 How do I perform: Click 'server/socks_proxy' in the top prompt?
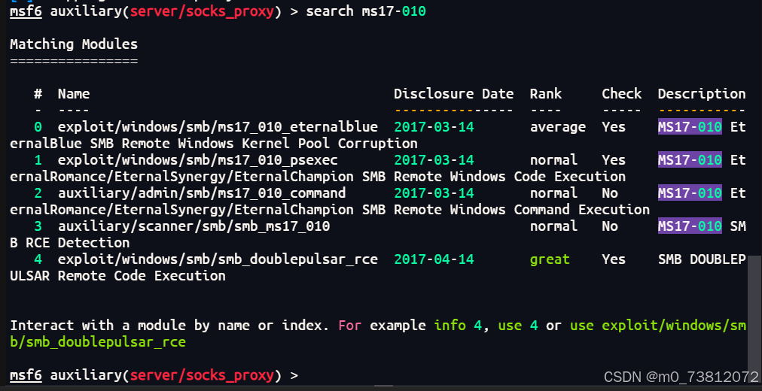[x=202, y=11]
